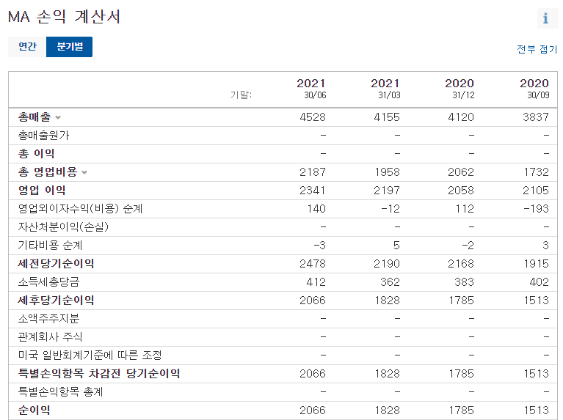Click 1513 in the 순이익 row
Image resolution: width=563 pixels, height=420 pixels.
click(x=536, y=410)
